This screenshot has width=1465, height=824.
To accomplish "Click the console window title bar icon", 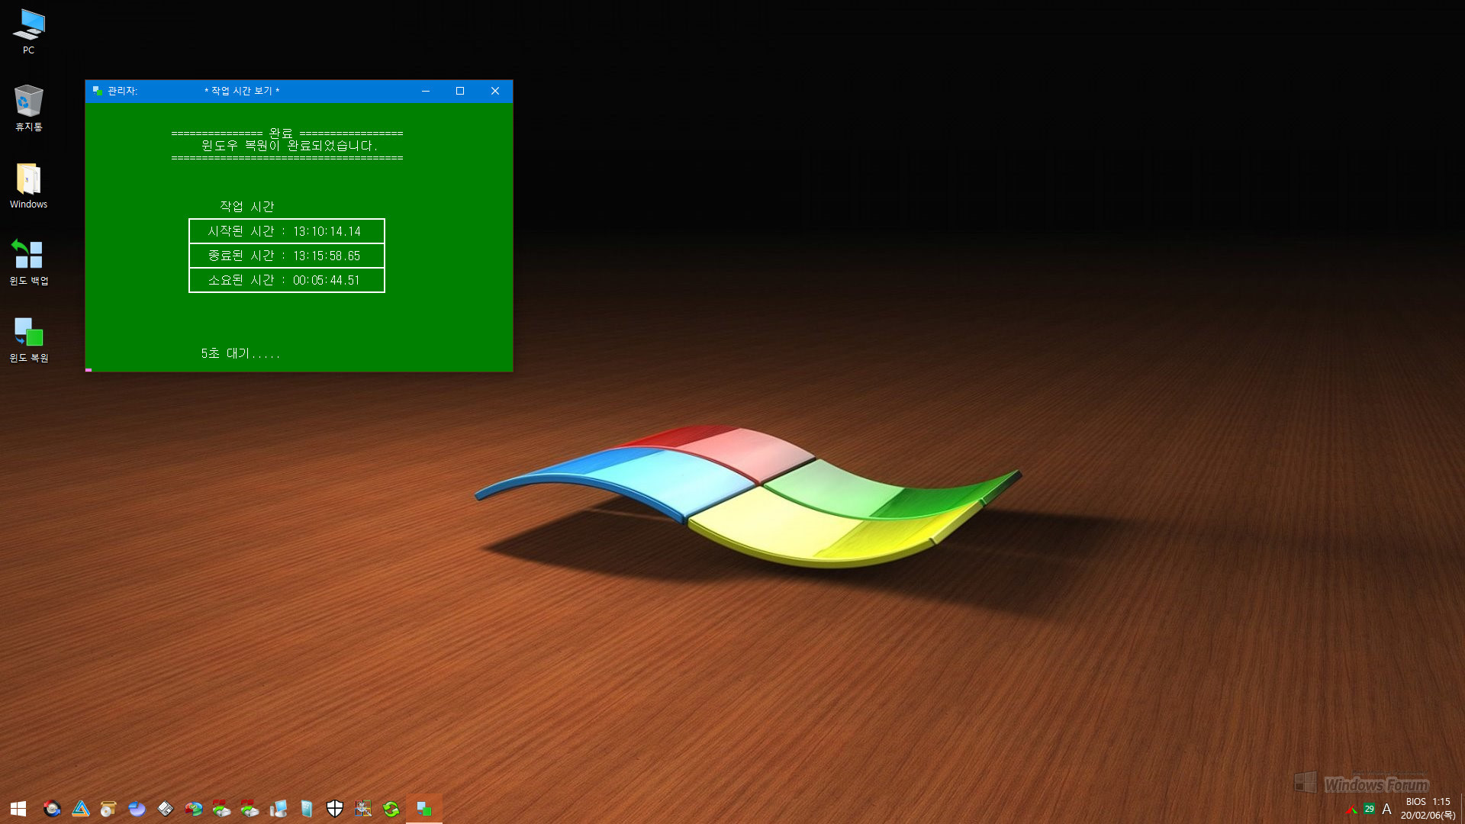I will click(x=98, y=91).
